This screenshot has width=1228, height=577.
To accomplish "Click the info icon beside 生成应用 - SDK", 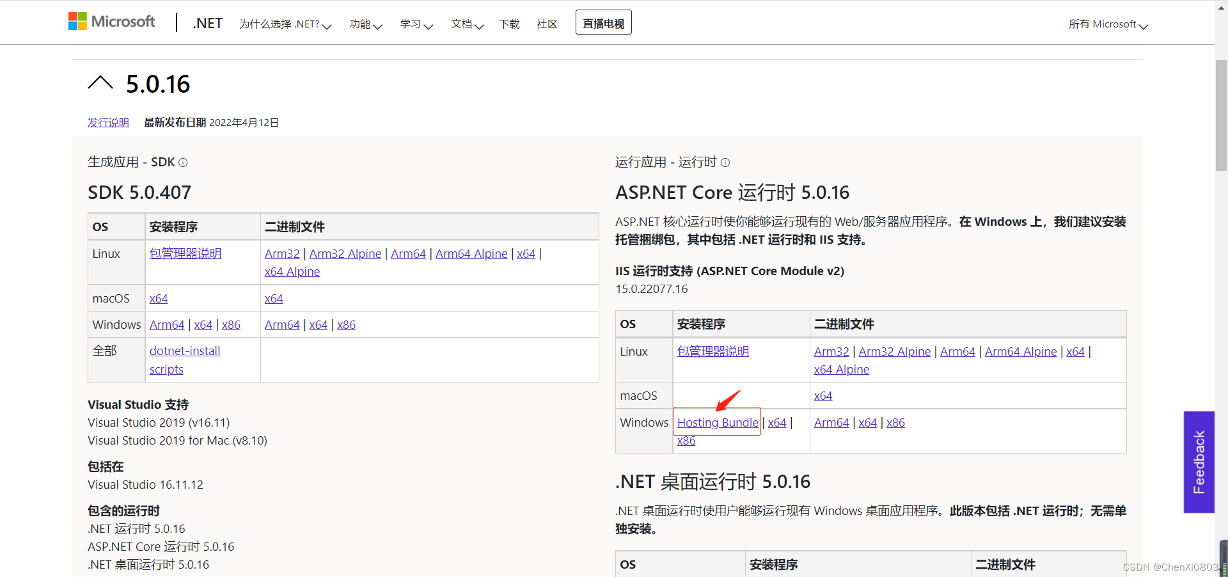I will (x=183, y=162).
